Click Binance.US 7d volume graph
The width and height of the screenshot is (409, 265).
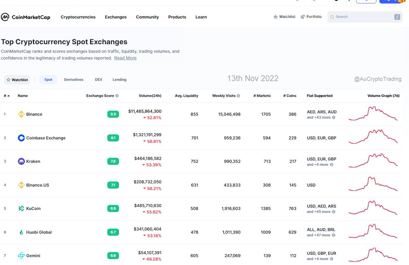coord(373,184)
